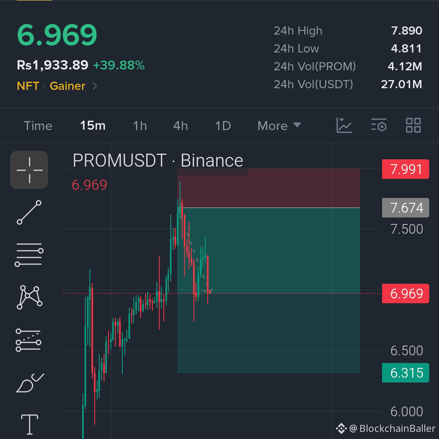Open the chart indicators icon
This screenshot has width=439, height=439.
pyautogui.click(x=344, y=125)
